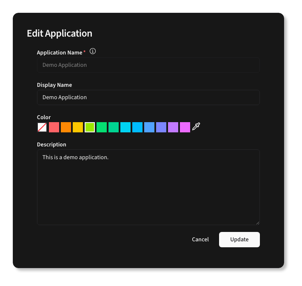Pick the magenta swatch next to eyedropper
Image resolution: width=302 pixels, height=286 pixels.
(x=185, y=127)
